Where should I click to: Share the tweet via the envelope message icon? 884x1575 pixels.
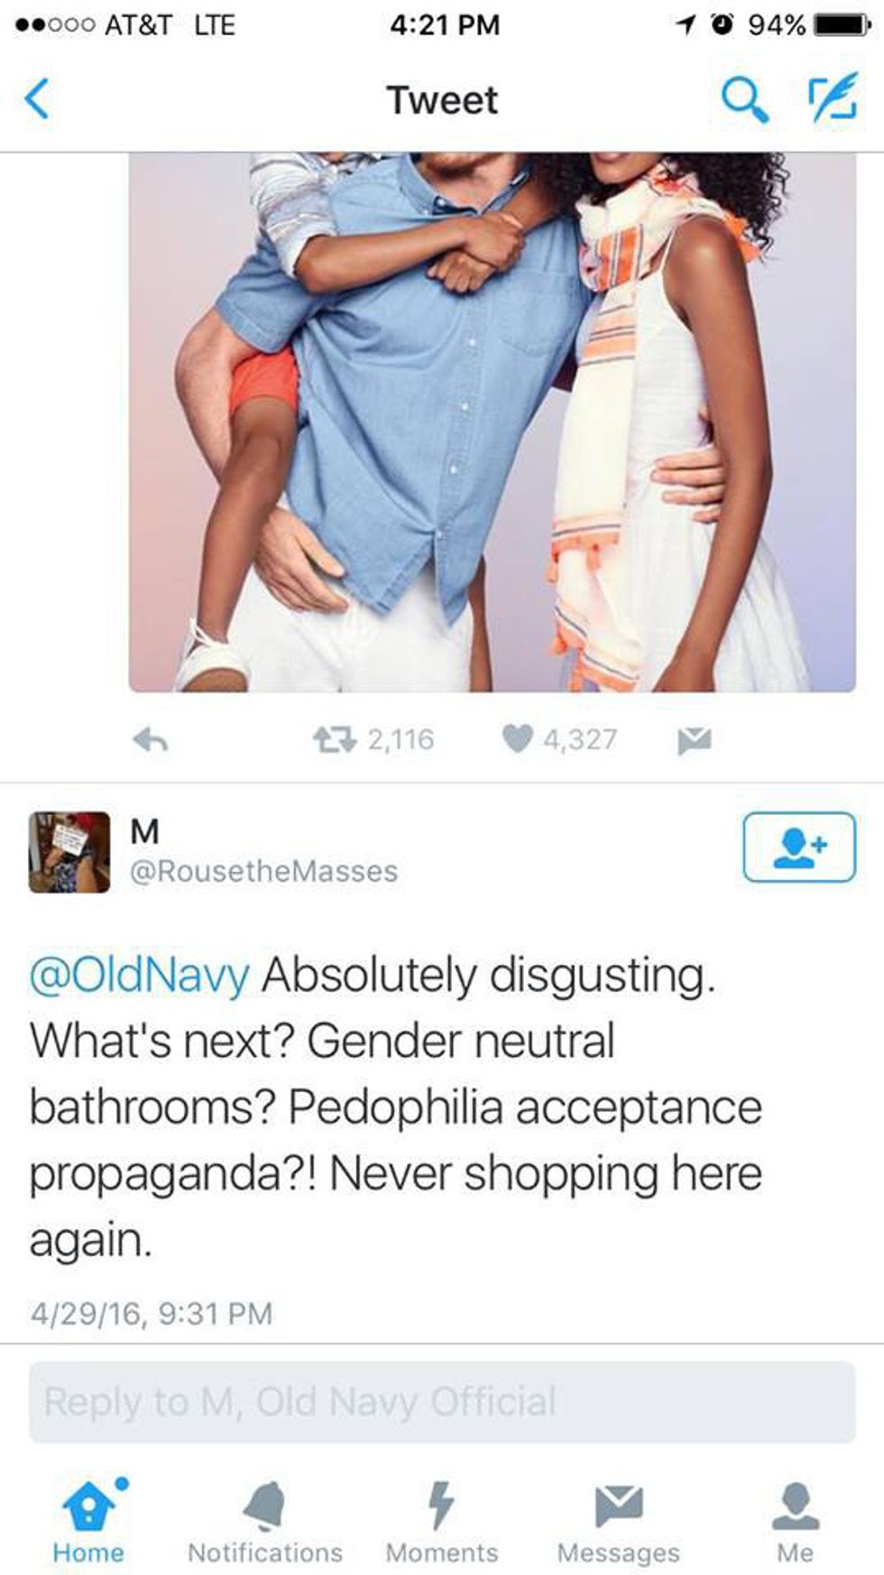[x=695, y=740]
